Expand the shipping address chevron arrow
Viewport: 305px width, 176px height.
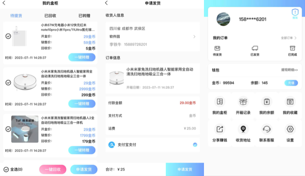pyautogui.click(x=194, y=37)
